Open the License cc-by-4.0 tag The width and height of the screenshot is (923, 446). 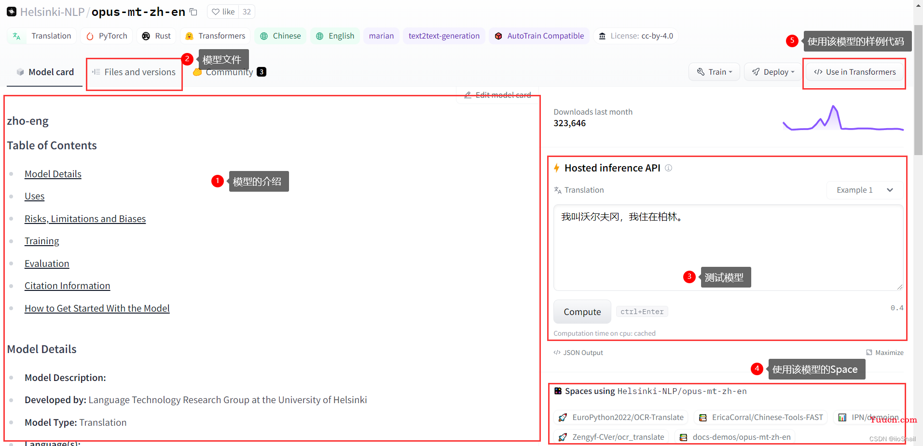pos(636,36)
